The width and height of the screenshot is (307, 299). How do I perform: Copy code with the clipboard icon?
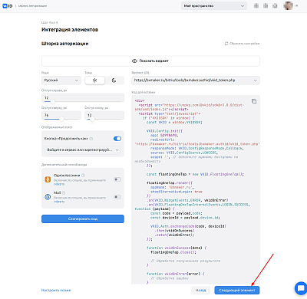coord(254,101)
